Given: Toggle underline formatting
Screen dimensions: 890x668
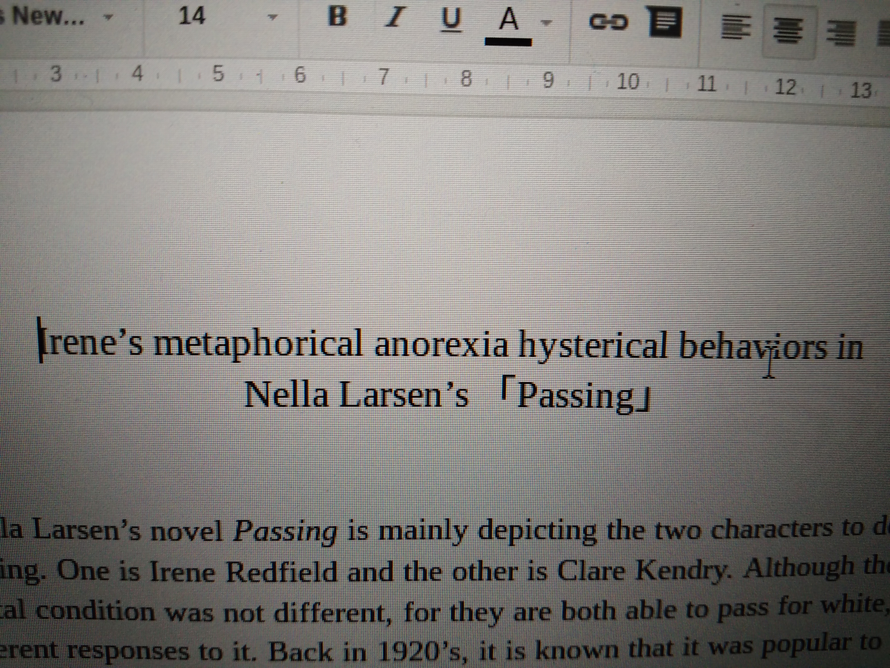Looking at the screenshot, I should pyautogui.click(x=451, y=20).
